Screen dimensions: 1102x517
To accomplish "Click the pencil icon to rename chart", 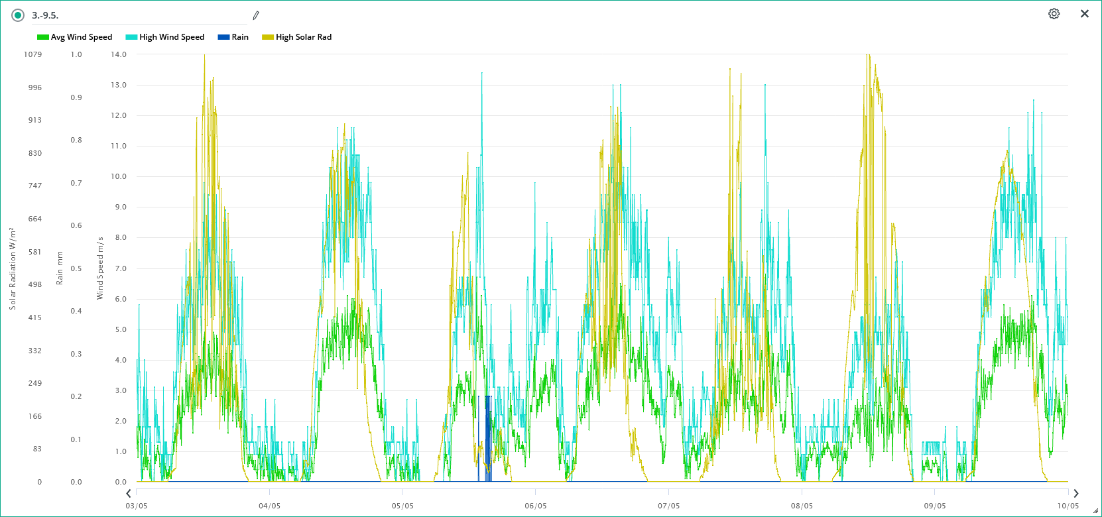I will (x=255, y=15).
